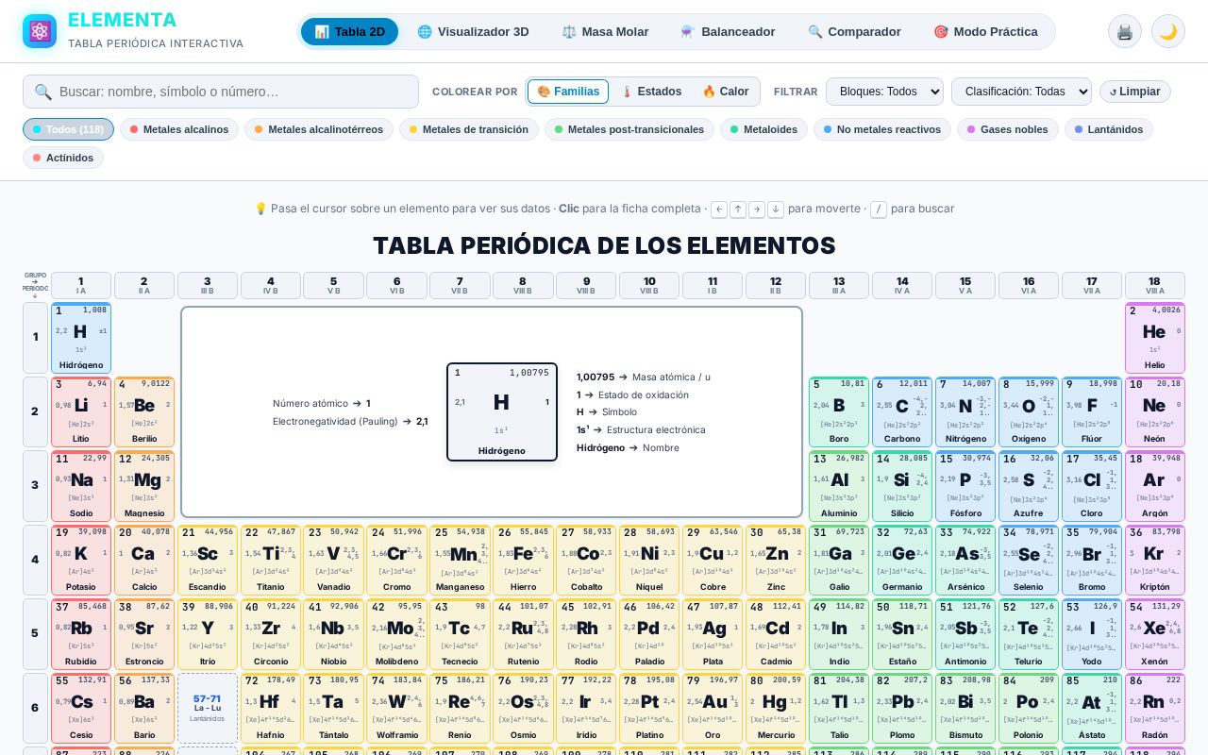The height and width of the screenshot is (755, 1208).
Task: Click the group 1 I A column header
Action: [81, 285]
